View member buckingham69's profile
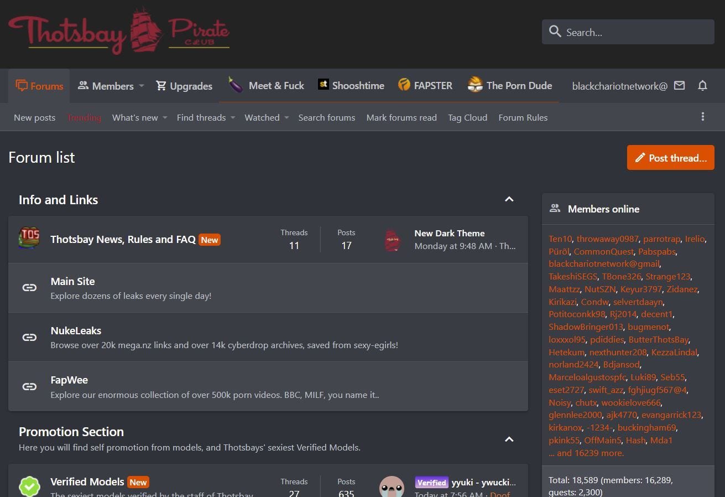 tap(646, 427)
